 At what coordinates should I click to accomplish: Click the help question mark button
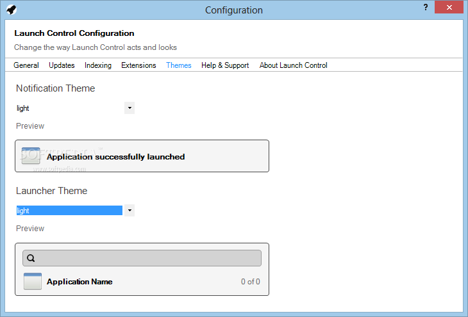[426, 7]
